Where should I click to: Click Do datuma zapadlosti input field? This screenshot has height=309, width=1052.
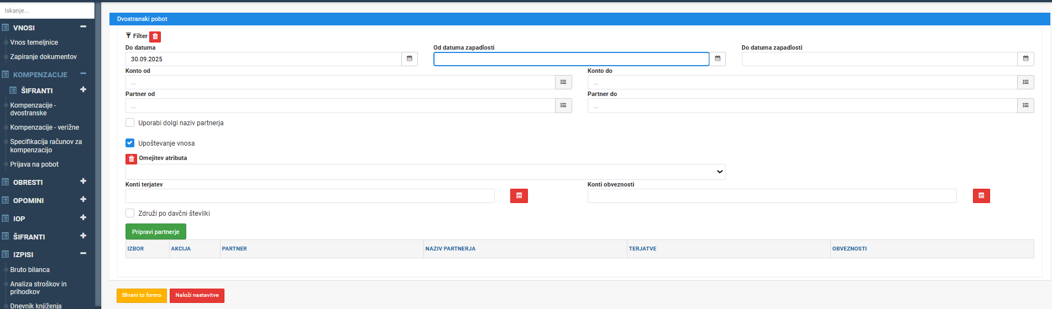tap(880, 59)
